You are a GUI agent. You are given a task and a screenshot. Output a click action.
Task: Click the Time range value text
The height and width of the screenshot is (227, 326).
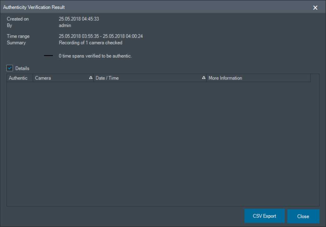click(101, 36)
